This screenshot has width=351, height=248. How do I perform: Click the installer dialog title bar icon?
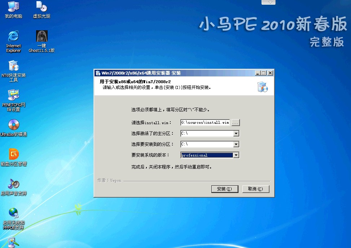pos(98,73)
